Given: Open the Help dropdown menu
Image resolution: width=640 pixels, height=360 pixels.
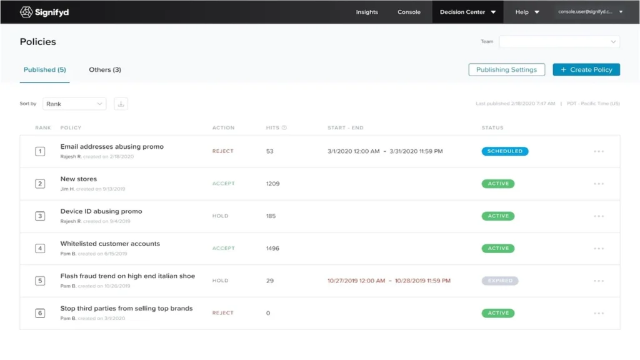Looking at the screenshot, I should point(527,12).
